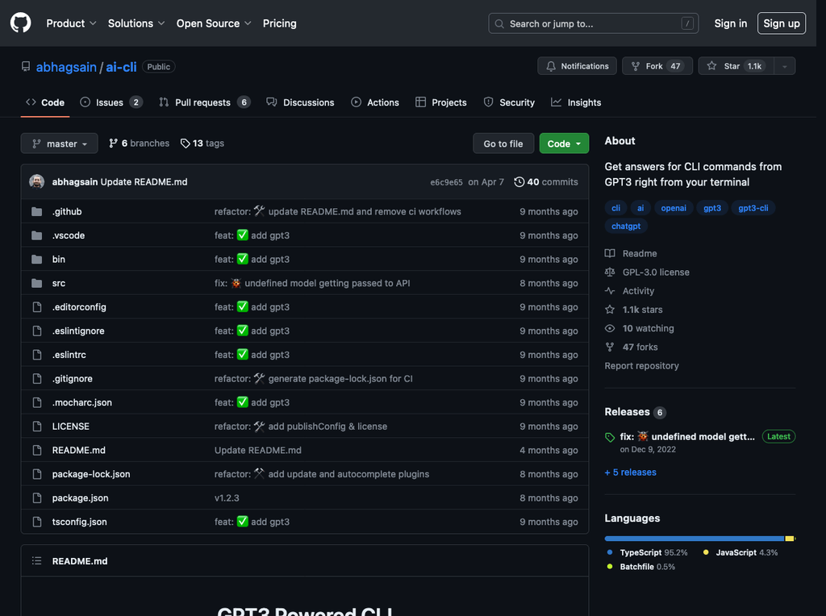View the 6 branches link

tap(139, 144)
